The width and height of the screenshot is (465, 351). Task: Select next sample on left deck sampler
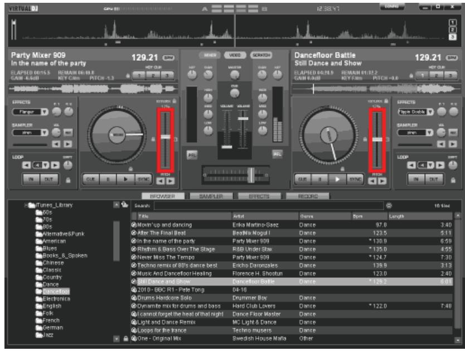click(x=68, y=144)
